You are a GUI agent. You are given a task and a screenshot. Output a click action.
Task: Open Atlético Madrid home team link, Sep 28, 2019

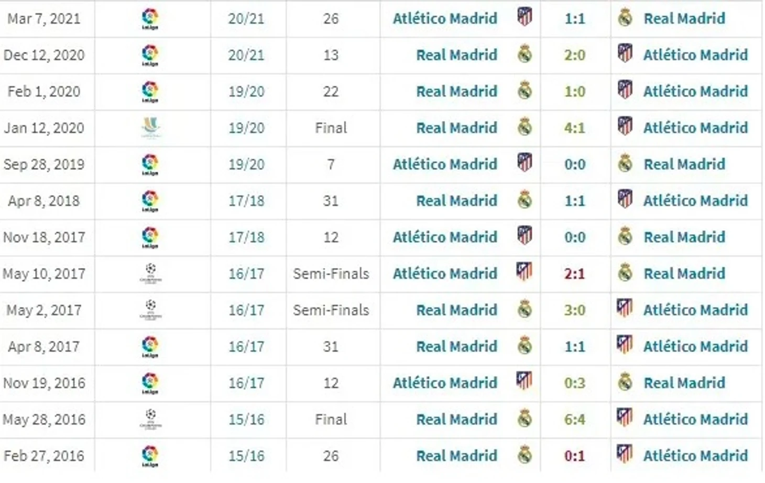point(445,164)
